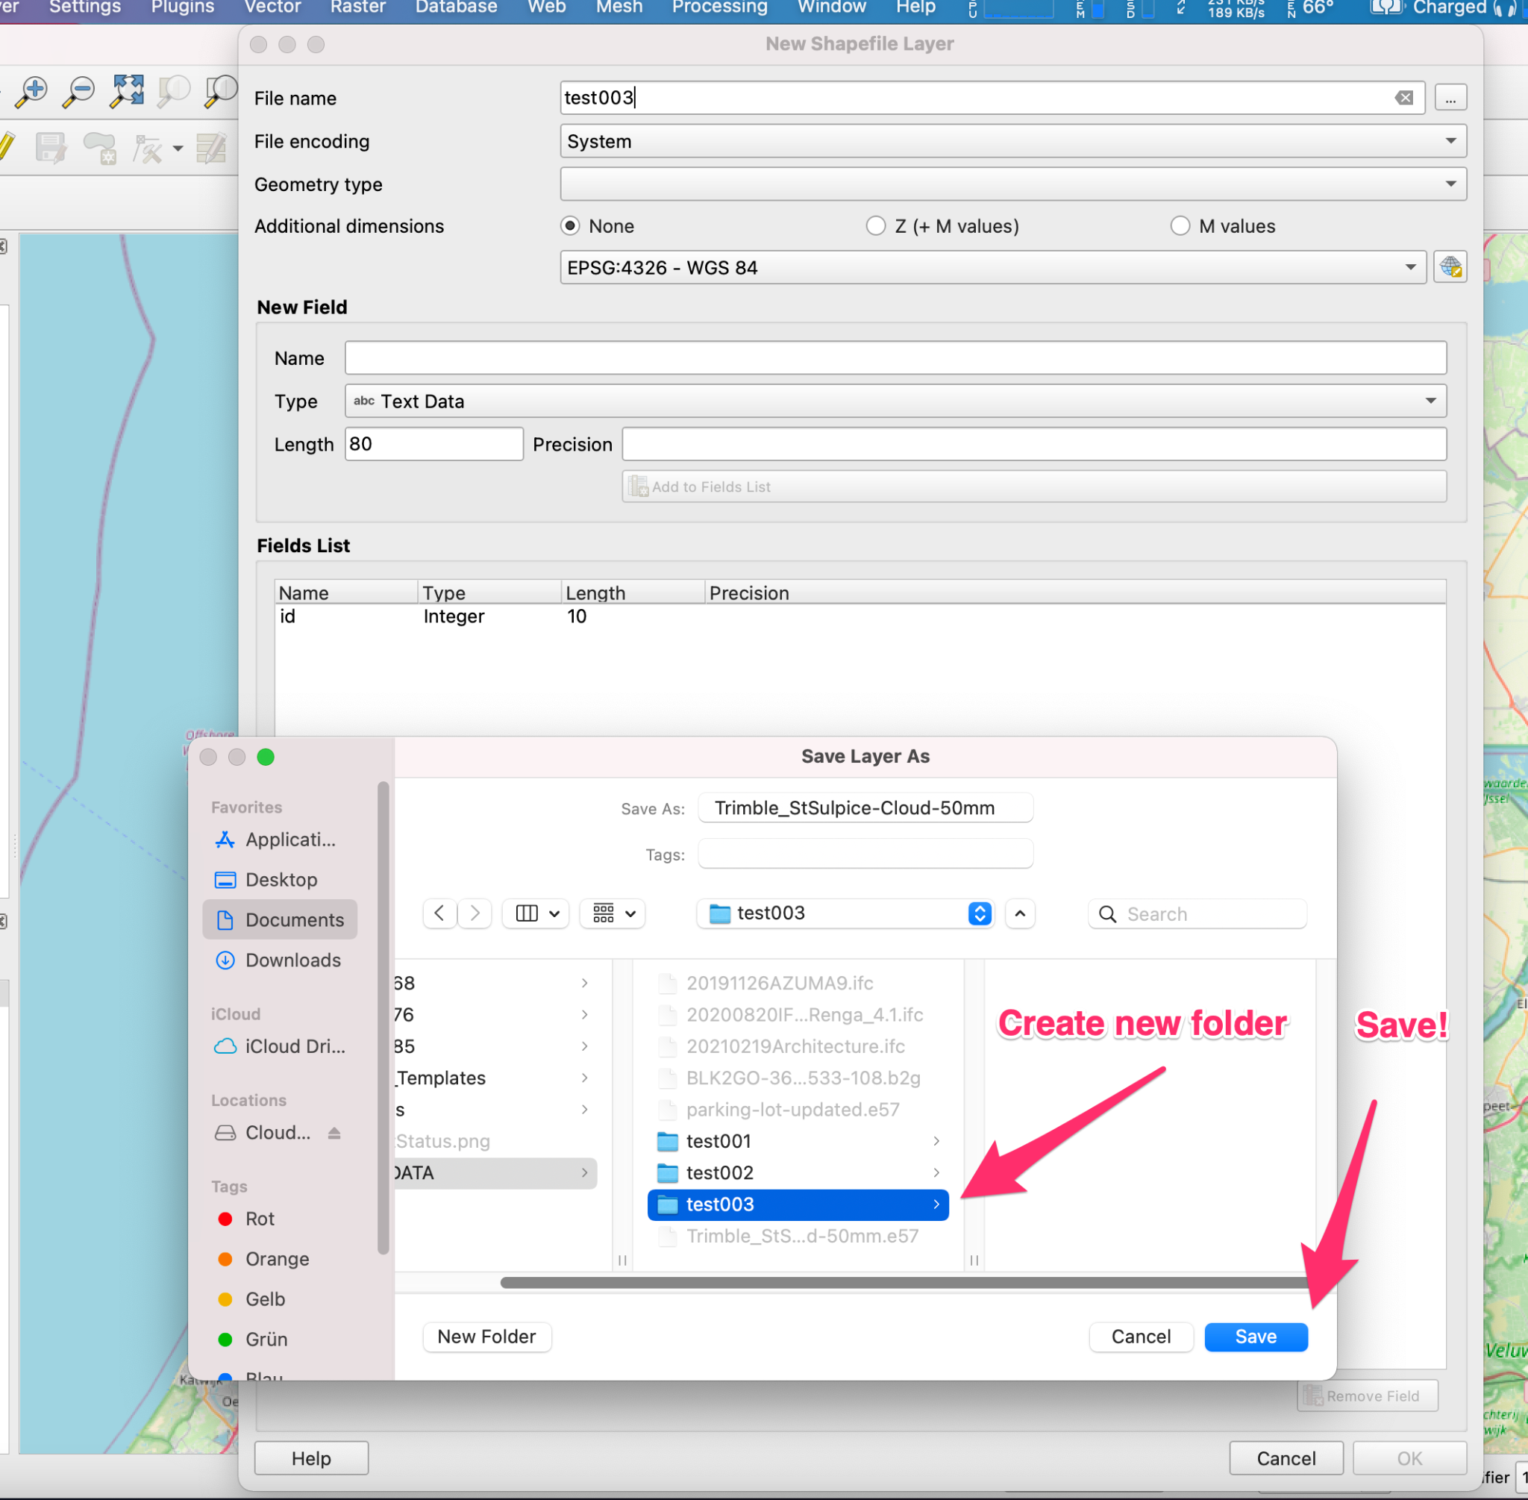
Task: Select the M values radio button
Action: tap(1180, 226)
